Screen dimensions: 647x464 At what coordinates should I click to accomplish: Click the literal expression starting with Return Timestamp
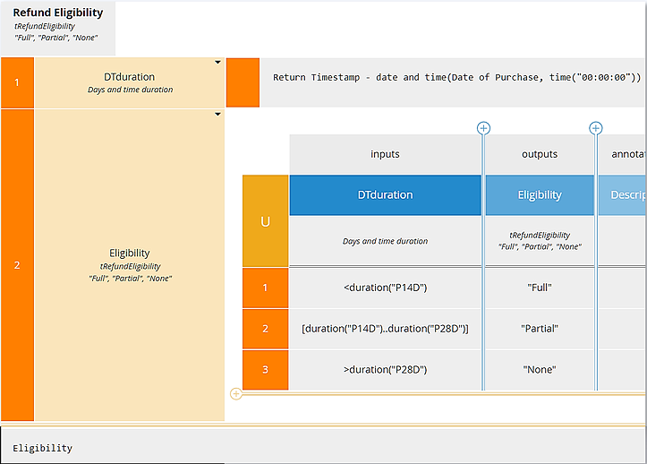(x=456, y=78)
